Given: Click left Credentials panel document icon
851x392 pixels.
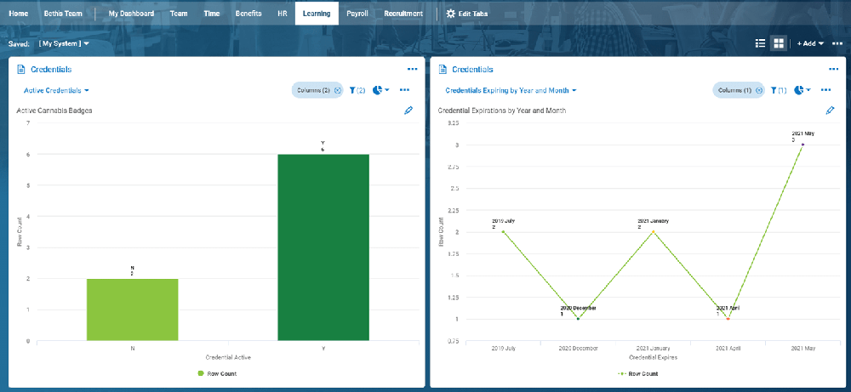Looking at the screenshot, I should click(21, 70).
